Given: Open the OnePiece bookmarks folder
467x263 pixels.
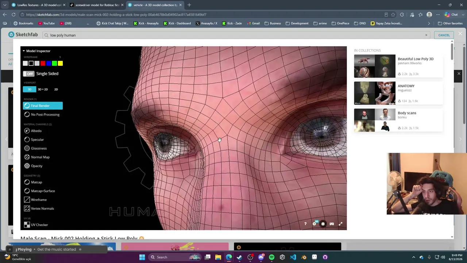Looking at the screenshot, I should click(340, 23).
